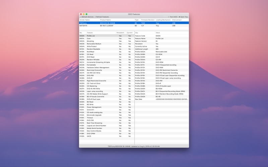Screen dimensions: 268x167
Task: Select the CD-RW CAV Write row
Action: (x=107, y=73)
